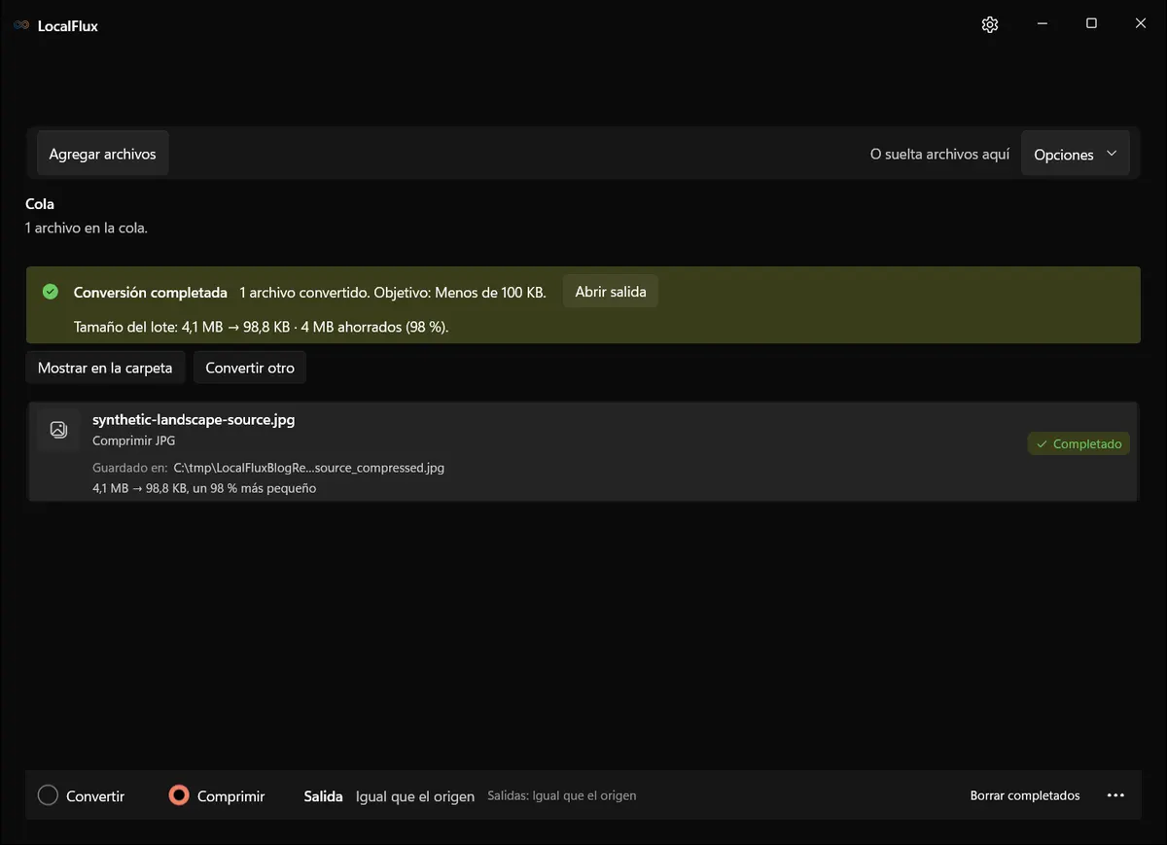Viewport: 1167px width, 845px height.
Task: Minimize the LocalFlux window
Action: tap(1042, 24)
